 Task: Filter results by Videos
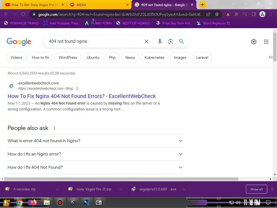pos(16,57)
